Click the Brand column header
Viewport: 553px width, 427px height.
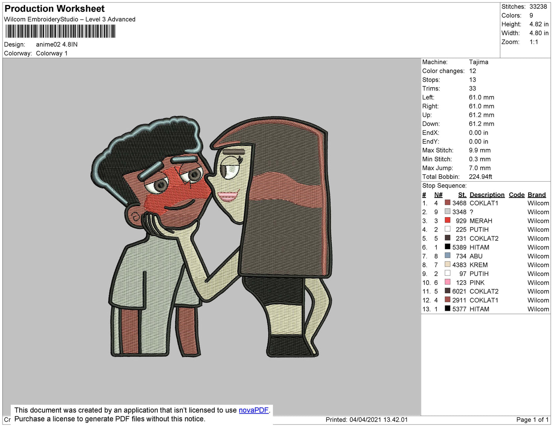click(537, 195)
